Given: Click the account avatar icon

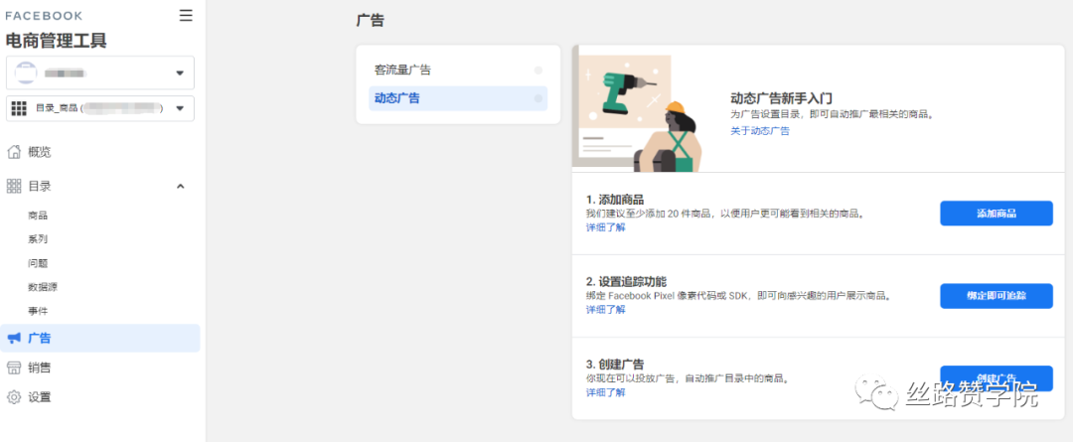Looking at the screenshot, I should [25, 73].
